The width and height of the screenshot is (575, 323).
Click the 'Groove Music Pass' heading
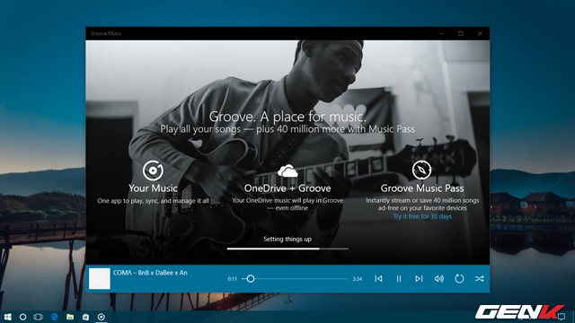[x=422, y=188]
